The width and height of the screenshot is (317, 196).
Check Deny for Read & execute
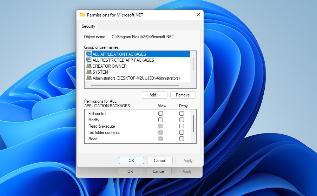click(x=181, y=126)
